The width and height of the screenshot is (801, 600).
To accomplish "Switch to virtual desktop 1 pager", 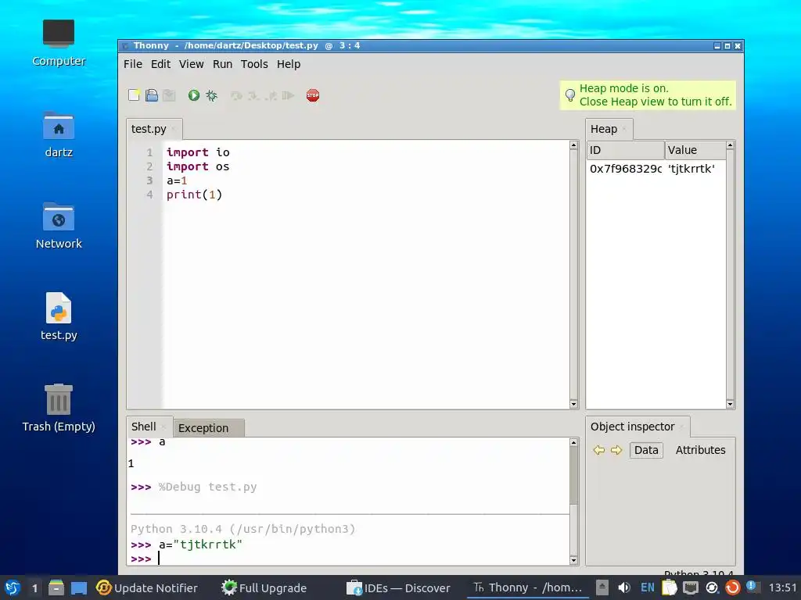I will [34, 587].
